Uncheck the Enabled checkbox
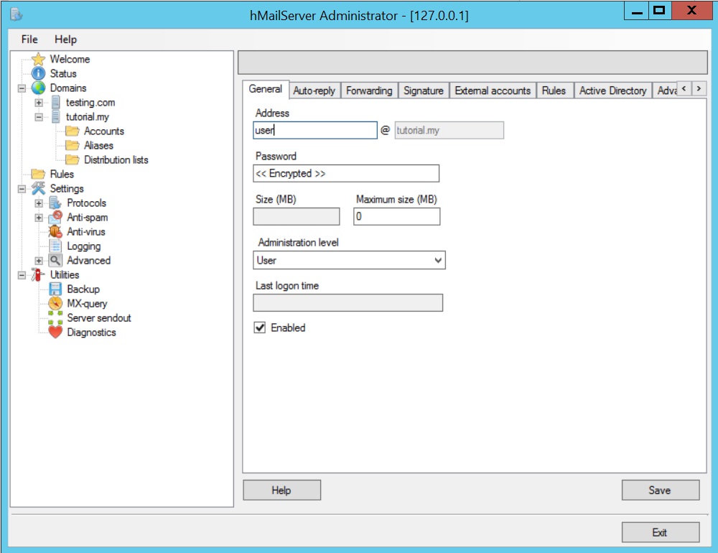Image resolution: width=718 pixels, height=553 pixels. click(260, 327)
